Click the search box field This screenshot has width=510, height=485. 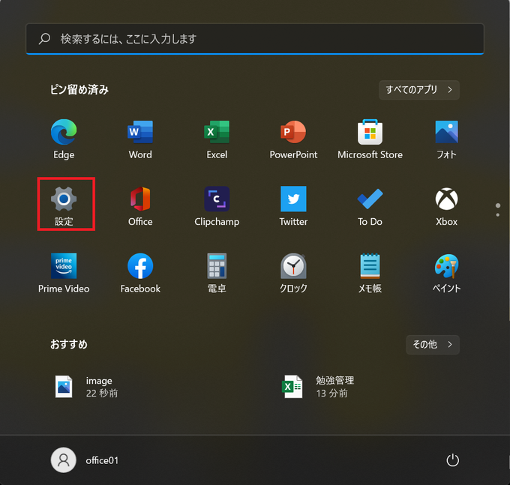tap(255, 39)
